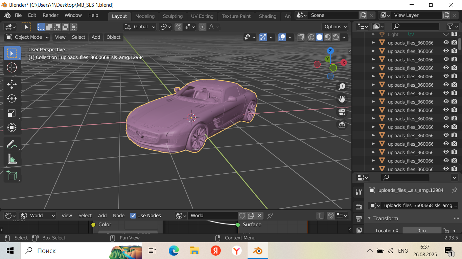Choose the Annotate pencil tool
Image resolution: width=462 pixels, height=259 pixels.
[12, 144]
